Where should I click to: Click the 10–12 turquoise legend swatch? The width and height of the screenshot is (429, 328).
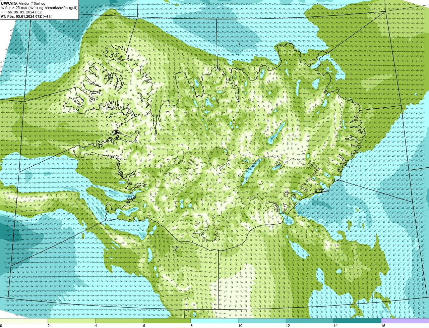pyautogui.click(x=262, y=321)
